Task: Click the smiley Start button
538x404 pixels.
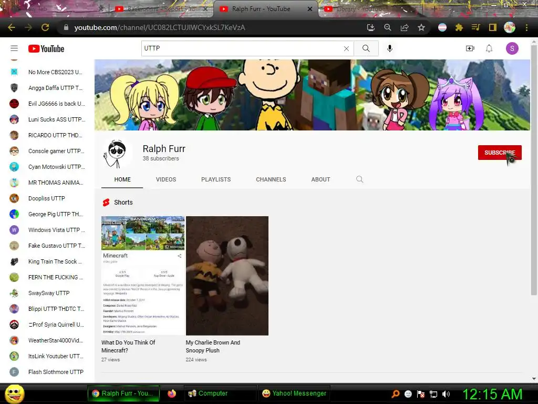Action: click(x=14, y=393)
